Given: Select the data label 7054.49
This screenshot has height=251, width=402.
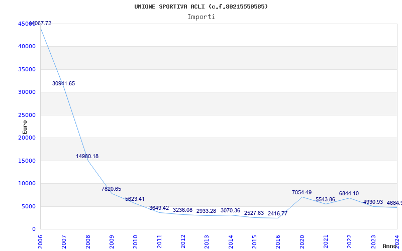Looking at the screenshot, I should pyautogui.click(x=302, y=192).
